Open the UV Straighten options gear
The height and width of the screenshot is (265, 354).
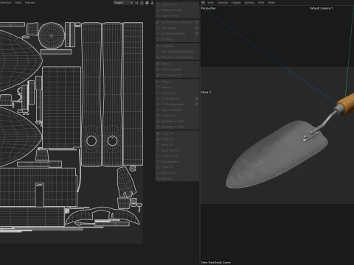(x=197, y=99)
